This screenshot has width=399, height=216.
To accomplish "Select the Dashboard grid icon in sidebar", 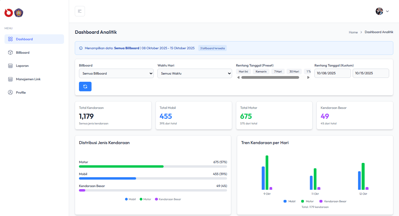I will tap(10, 39).
